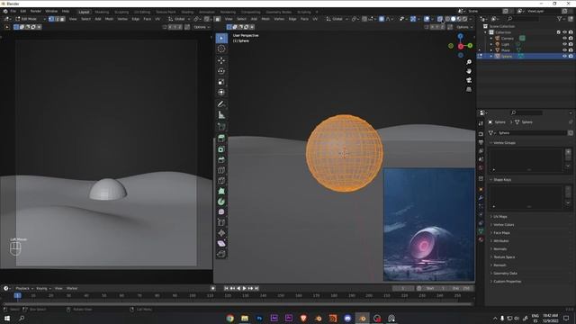Select the Spin tool
The image size is (576, 324).
221,202
